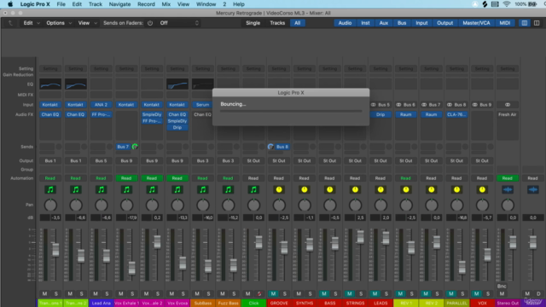Click the stereo format icon beside Bus 9 input
Image resolution: width=546 pixels, height=307 pixels.
click(475, 104)
